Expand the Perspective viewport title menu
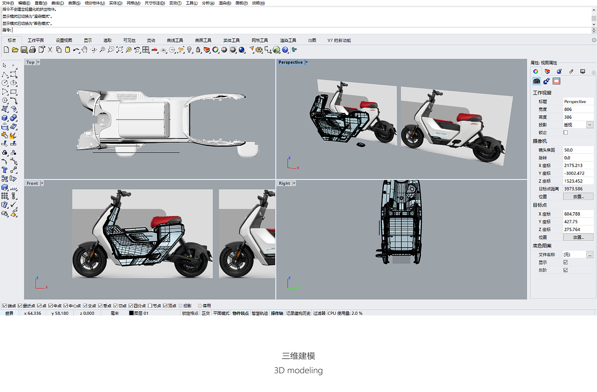This screenshot has width=597, height=392. click(306, 62)
